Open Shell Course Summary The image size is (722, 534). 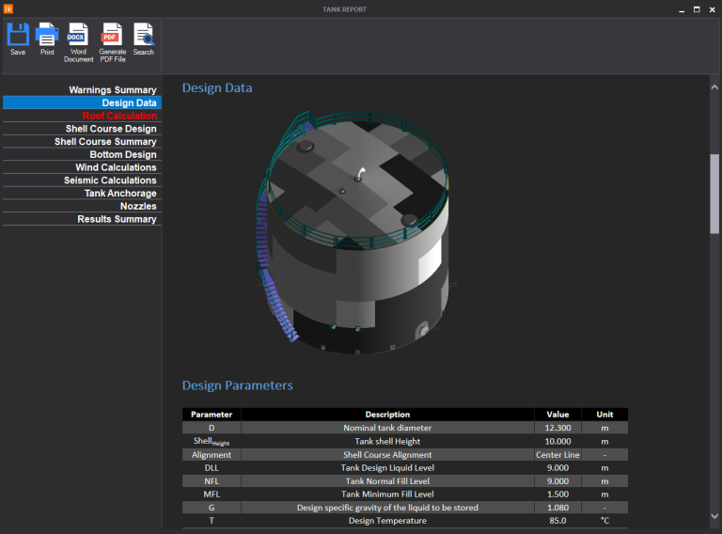click(82, 141)
